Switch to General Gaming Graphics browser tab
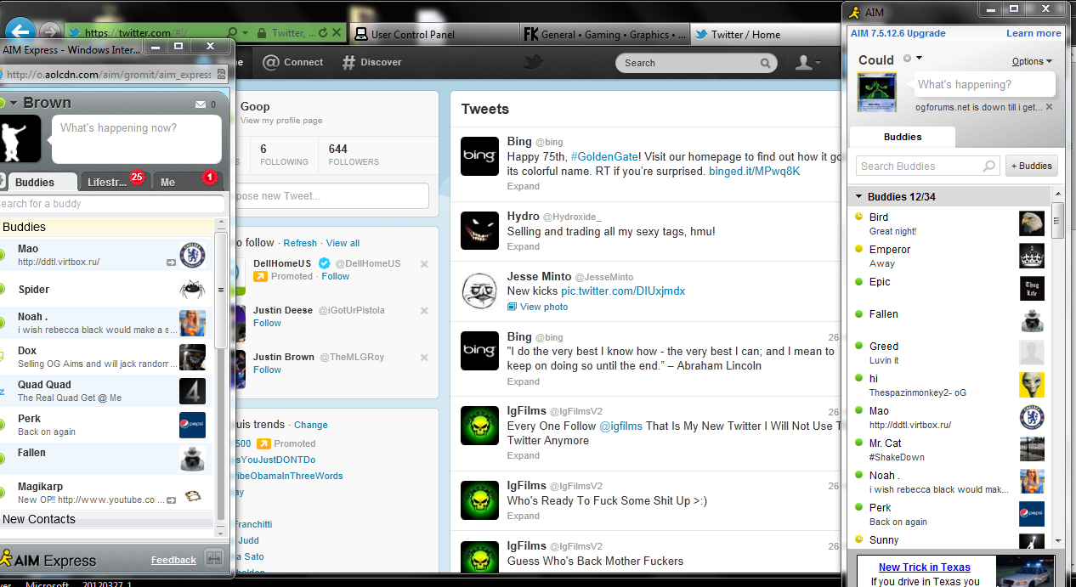This screenshot has height=587, width=1076. tap(603, 34)
